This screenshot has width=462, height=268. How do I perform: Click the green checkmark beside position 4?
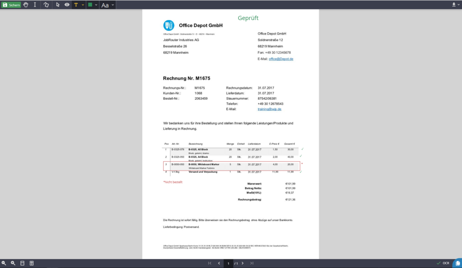[301, 171]
